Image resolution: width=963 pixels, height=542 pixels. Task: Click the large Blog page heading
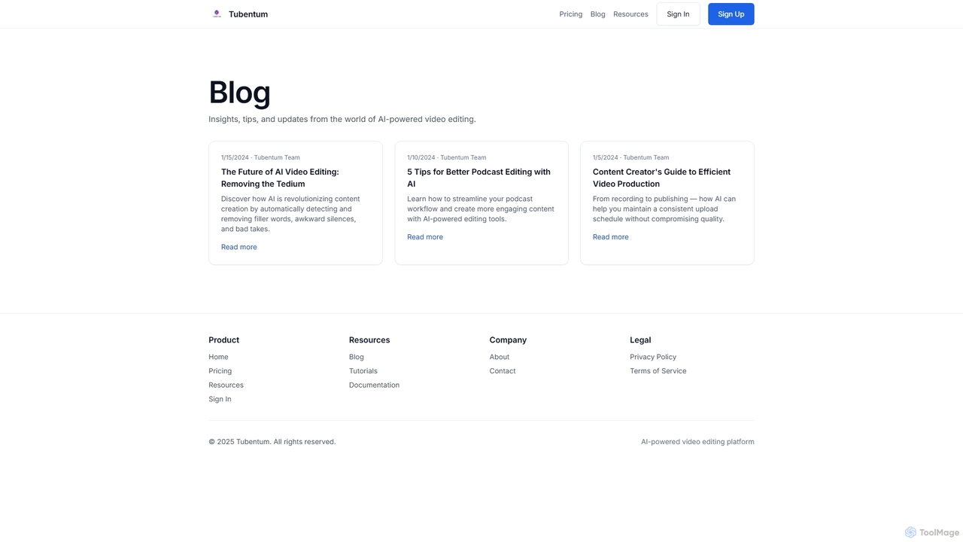pos(239,92)
